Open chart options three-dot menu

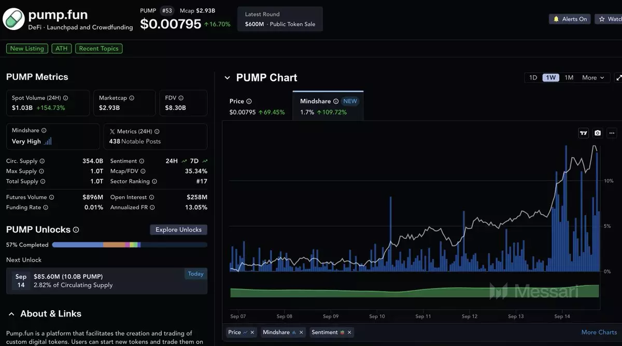(x=612, y=133)
